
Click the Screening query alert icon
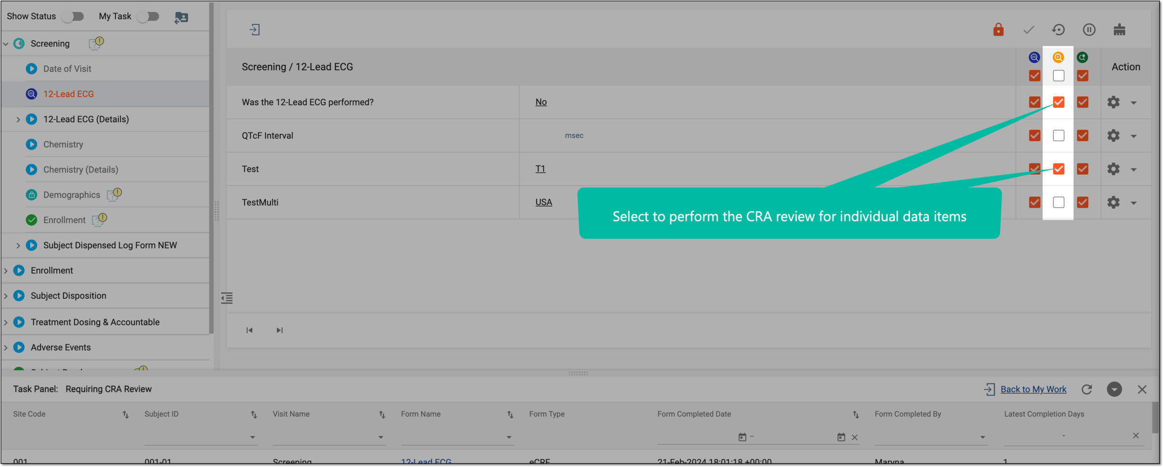tap(96, 43)
